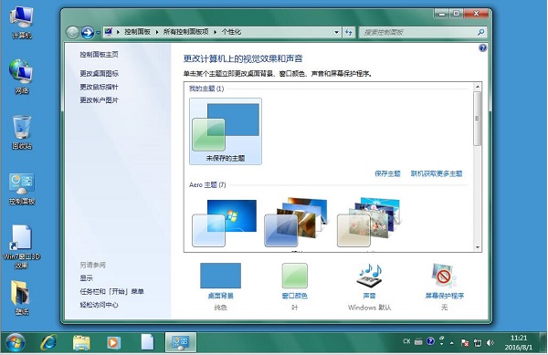Open the Control Panel desktop icon
The height and width of the screenshot is (355, 548).
(x=22, y=189)
